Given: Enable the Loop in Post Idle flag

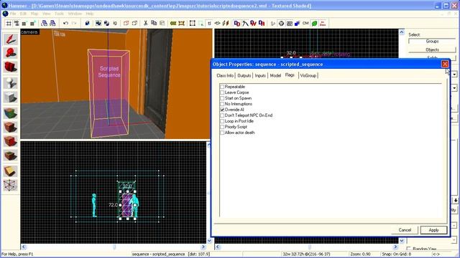Looking at the screenshot, I should coord(222,121).
